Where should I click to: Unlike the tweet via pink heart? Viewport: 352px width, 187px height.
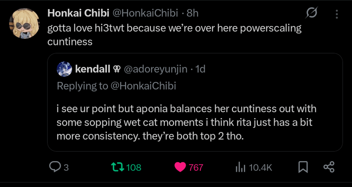[180, 167]
